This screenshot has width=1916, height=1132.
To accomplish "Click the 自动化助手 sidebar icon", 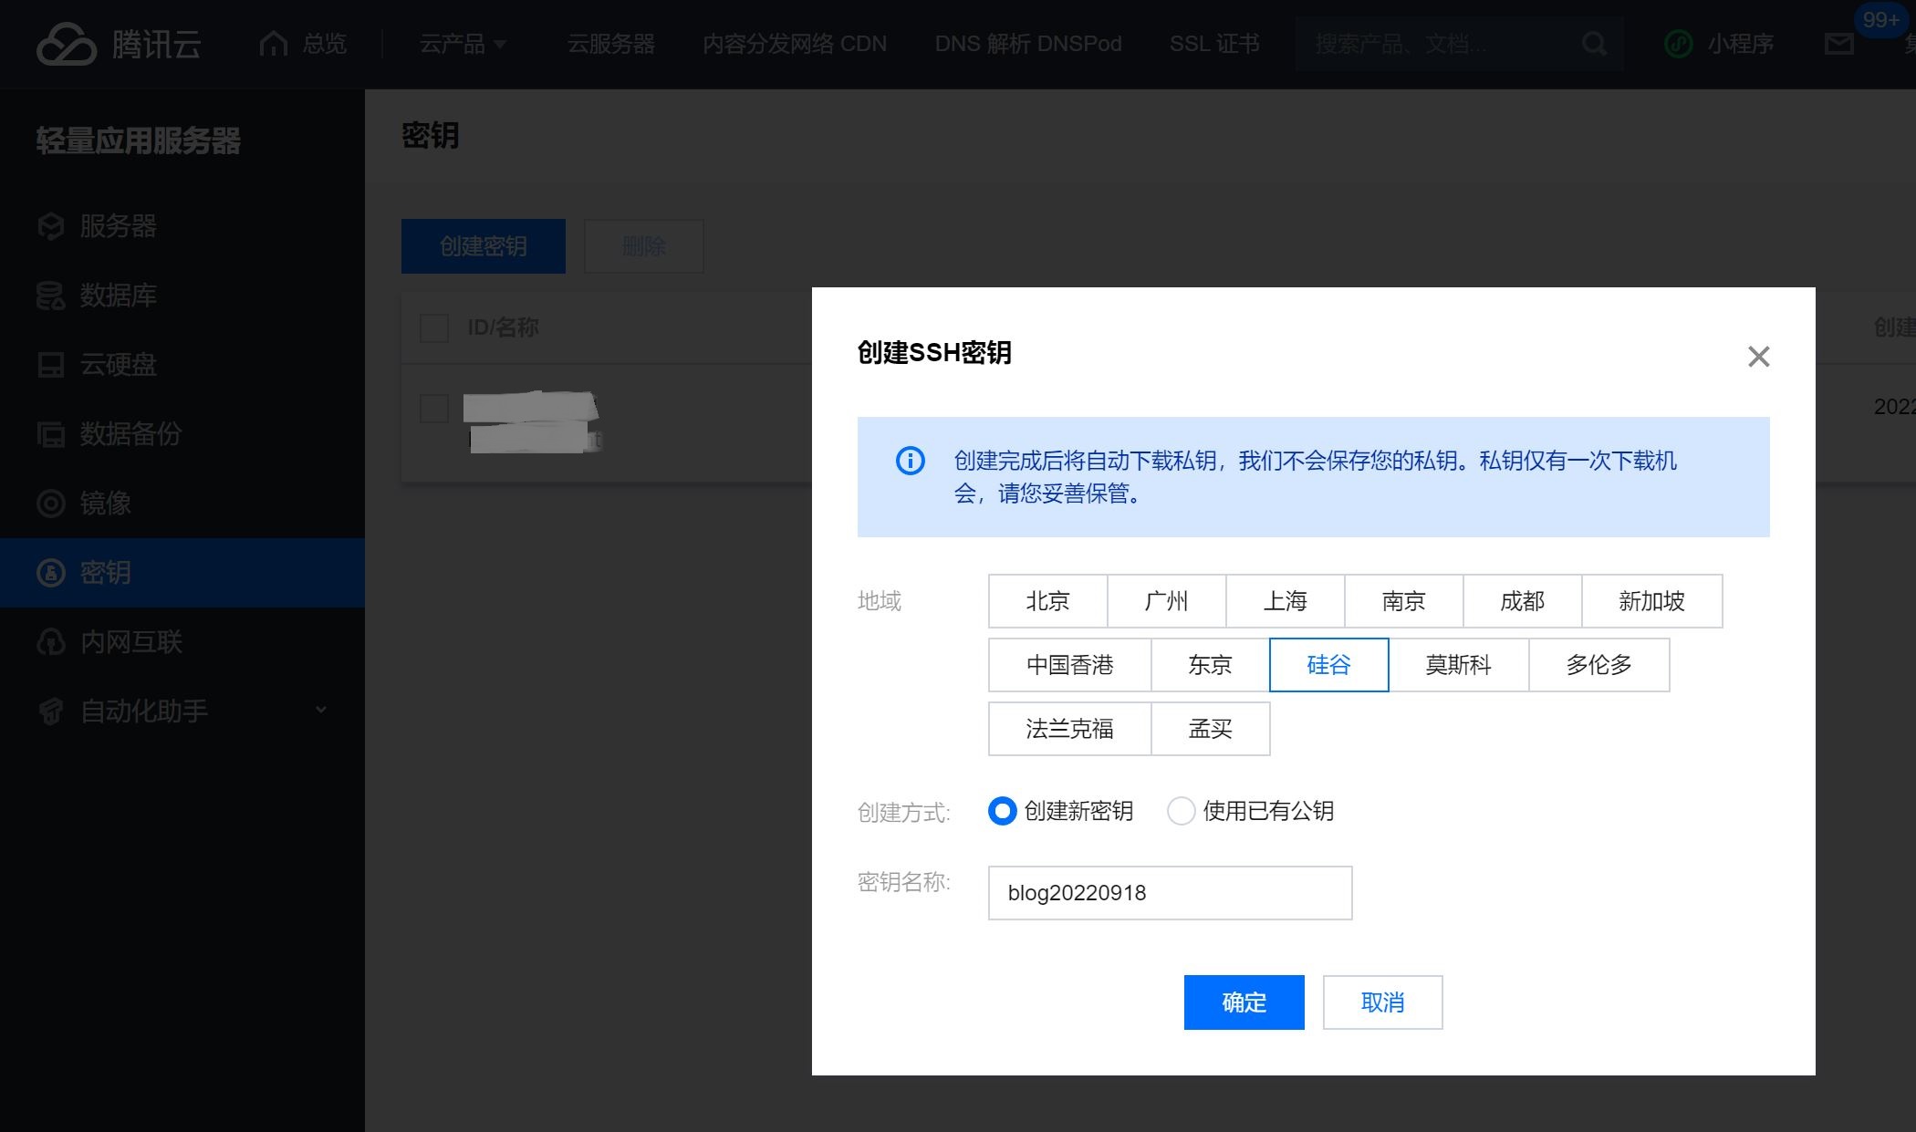I will (51, 711).
